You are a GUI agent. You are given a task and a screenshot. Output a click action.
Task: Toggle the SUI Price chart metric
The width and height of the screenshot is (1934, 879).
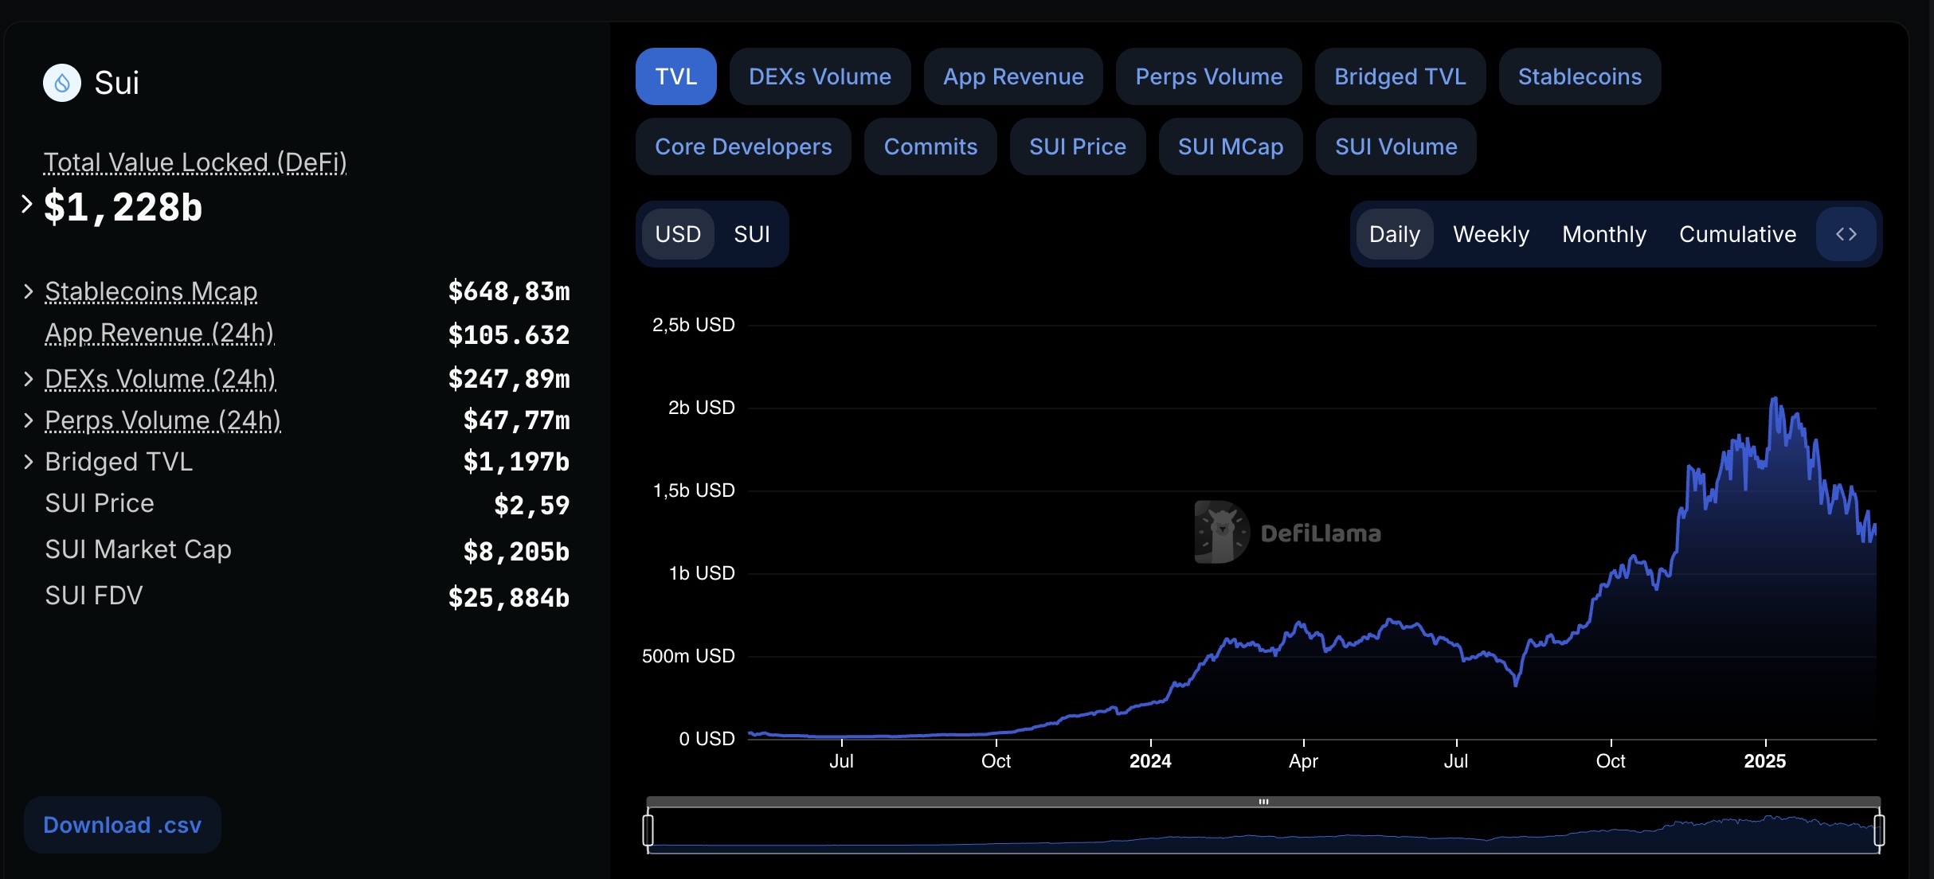tap(1078, 146)
